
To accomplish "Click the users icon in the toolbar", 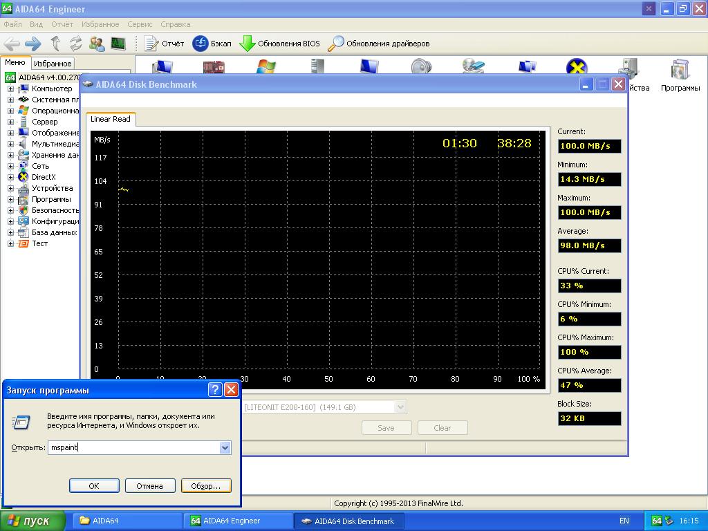I will [97, 44].
